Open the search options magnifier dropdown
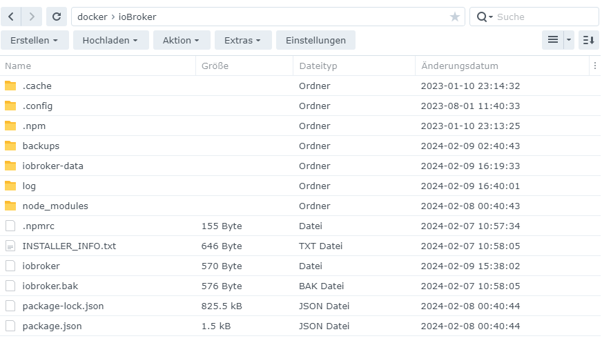Viewport: 602px width, 343px height. click(x=485, y=17)
